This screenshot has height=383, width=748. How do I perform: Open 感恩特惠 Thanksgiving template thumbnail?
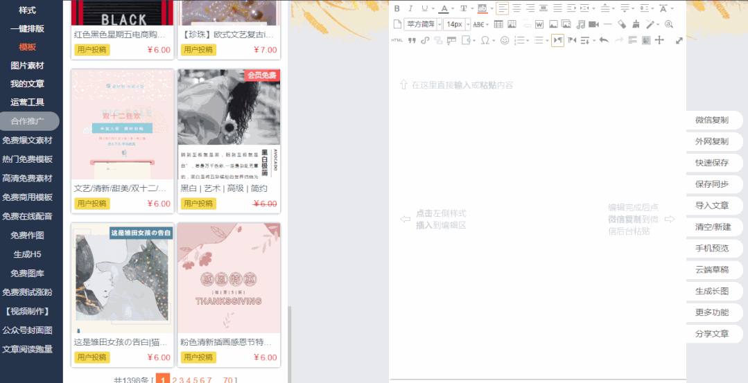229,278
